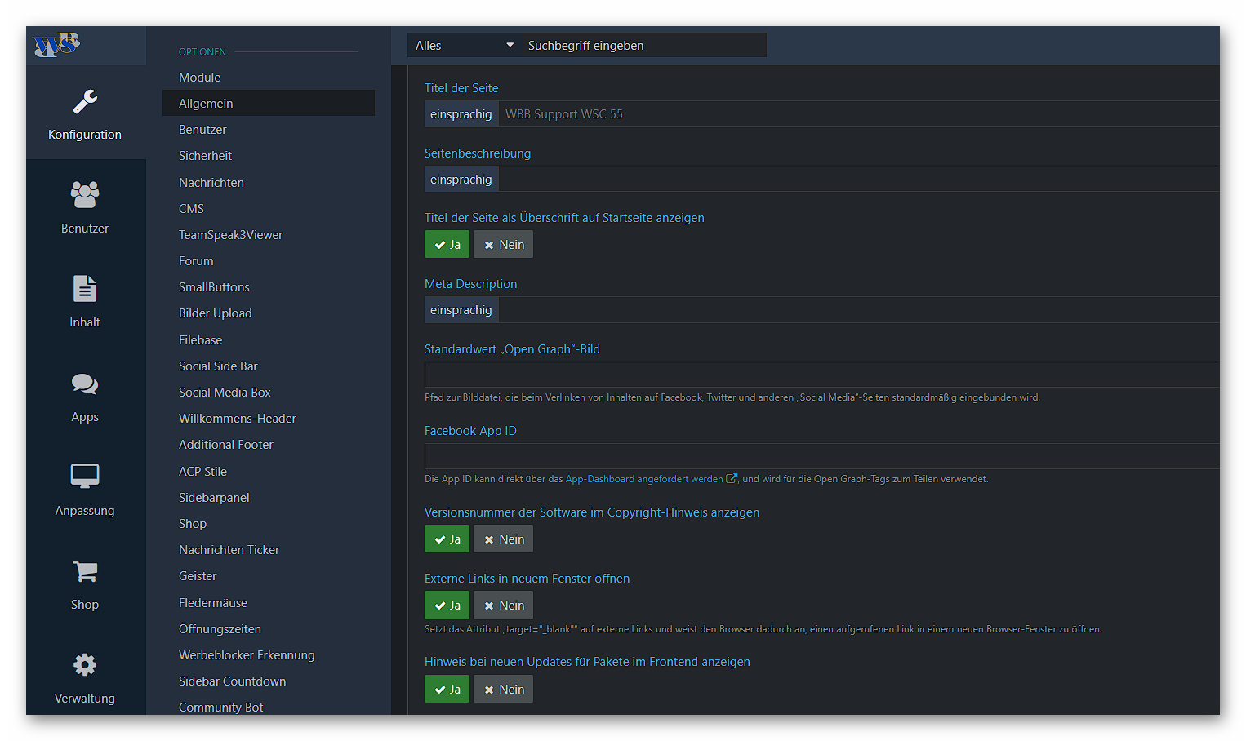Open the 'Alles' search filter dropdown

coord(464,46)
